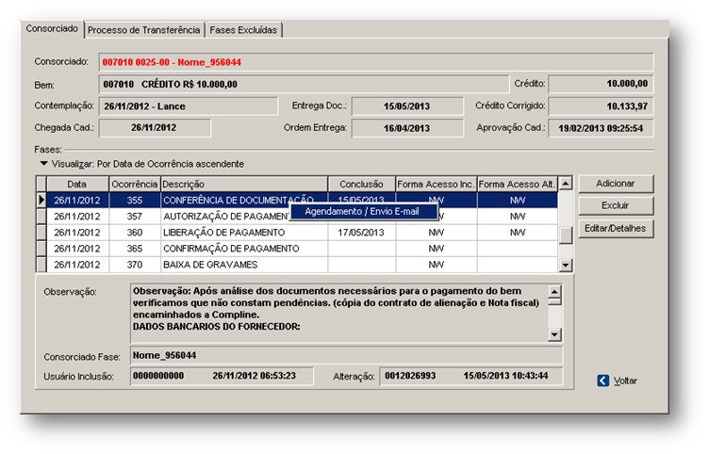Click the blue Voltar arrow icon
This screenshot has height=454, width=709.
[x=602, y=381]
